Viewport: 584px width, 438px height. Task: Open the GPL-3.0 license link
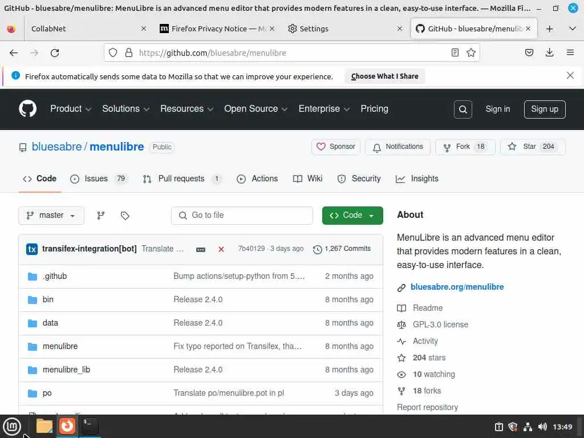point(440,325)
